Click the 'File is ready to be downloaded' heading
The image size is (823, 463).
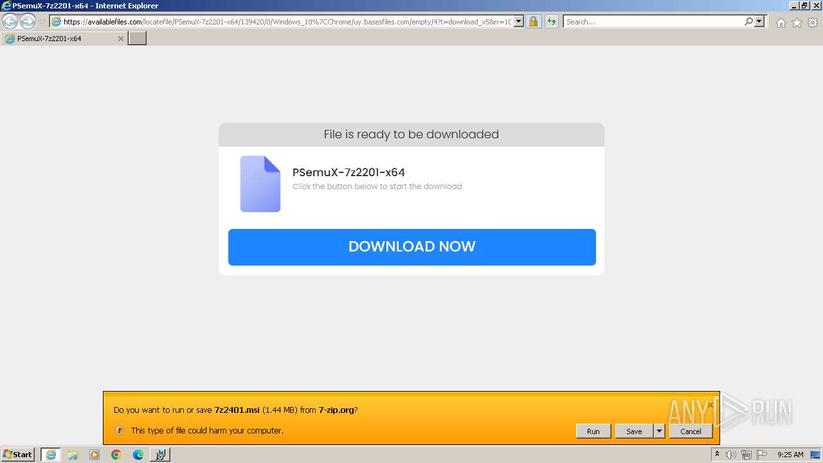click(411, 134)
